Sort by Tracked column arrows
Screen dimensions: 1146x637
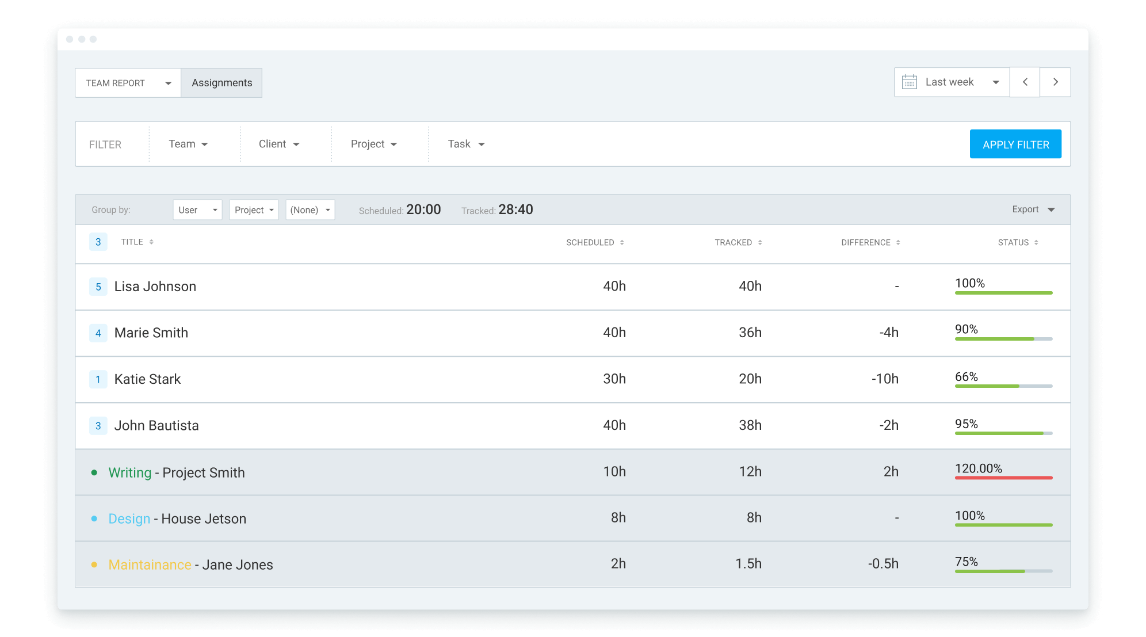point(760,243)
